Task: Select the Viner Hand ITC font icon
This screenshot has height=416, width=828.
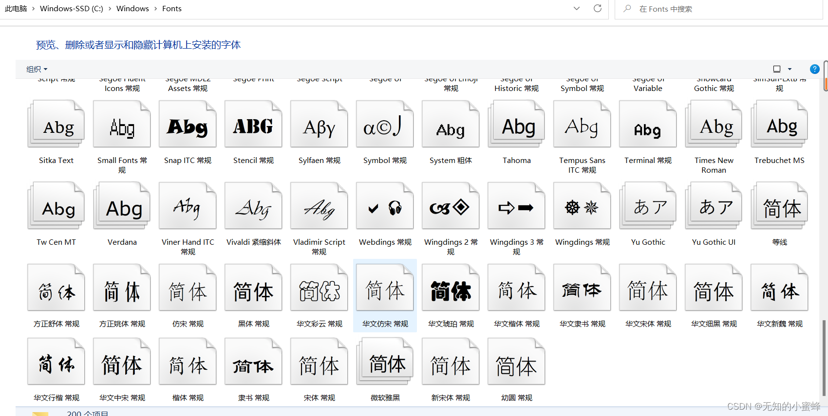Action: tap(188, 206)
